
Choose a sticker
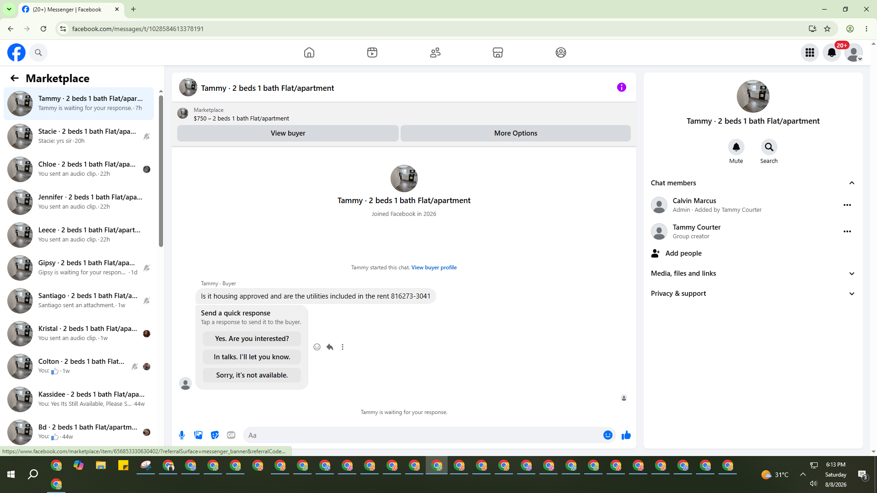(x=215, y=435)
